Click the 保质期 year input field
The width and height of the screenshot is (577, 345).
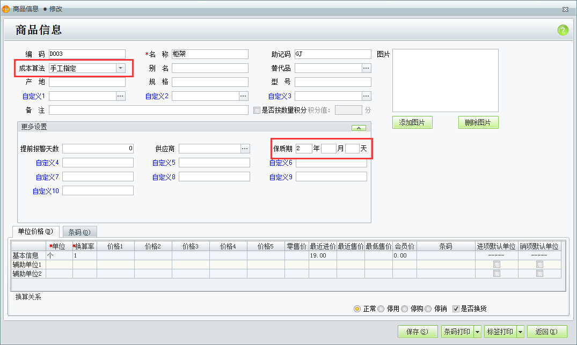[x=305, y=148]
